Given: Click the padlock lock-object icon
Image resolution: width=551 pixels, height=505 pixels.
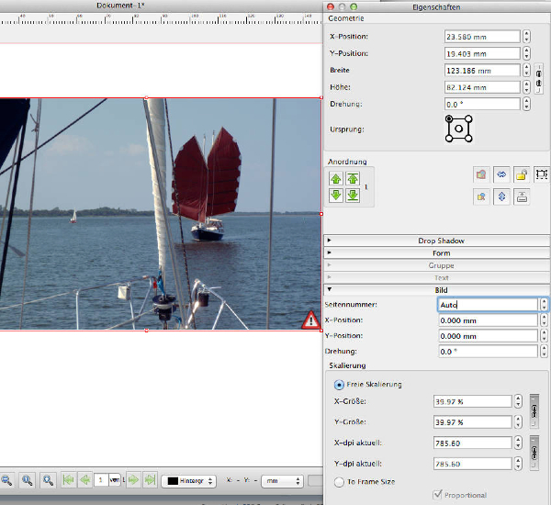Looking at the screenshot, I should tap(521, 174).
